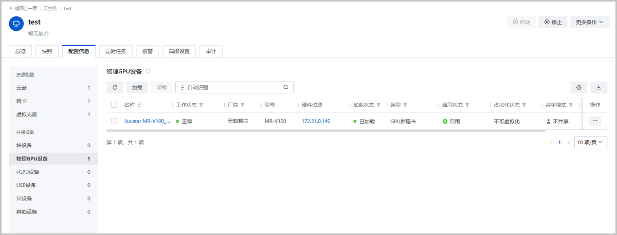This screenshot has width=617, height=235.
Task: Open hardware resource link 172.21.0.140
Action: pyautogui.click(x=316, y=122)
